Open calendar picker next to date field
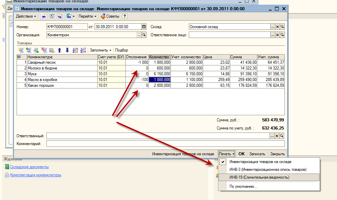Screen dimensions: 337x200 pos(144,27)
